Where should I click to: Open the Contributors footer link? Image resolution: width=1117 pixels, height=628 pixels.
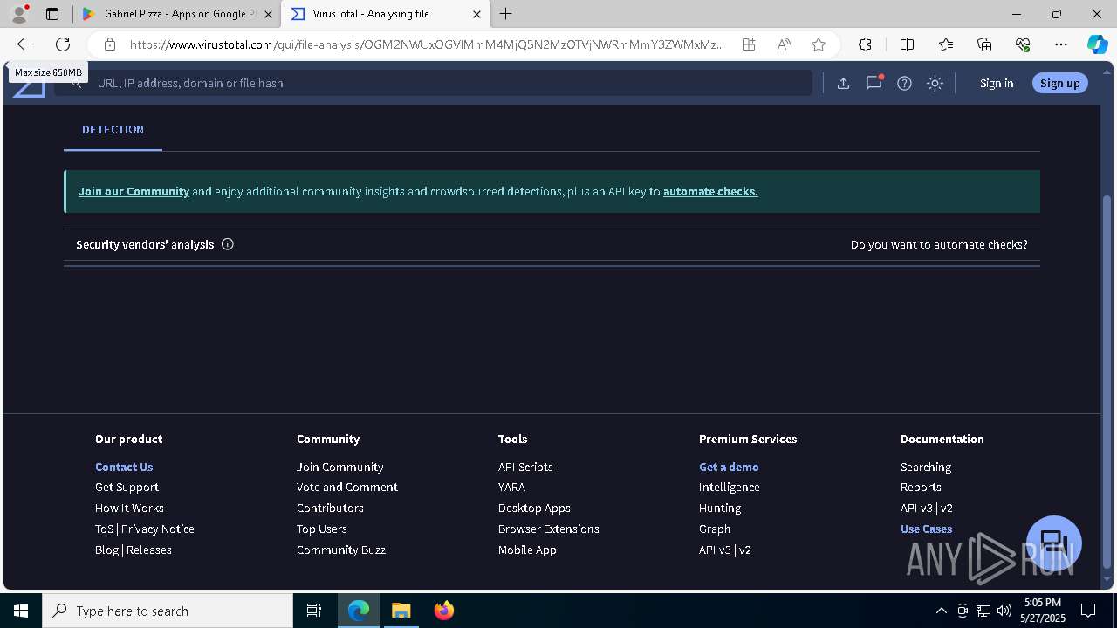330,508
